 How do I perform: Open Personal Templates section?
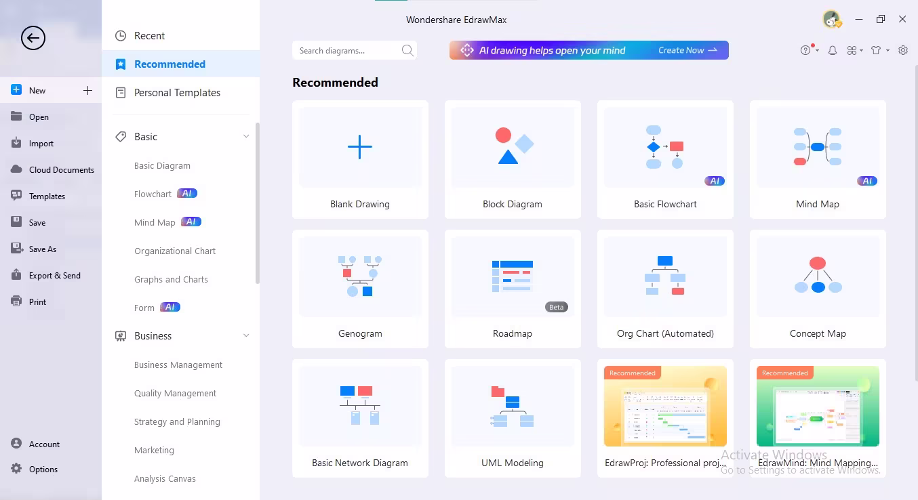(181, 93)
